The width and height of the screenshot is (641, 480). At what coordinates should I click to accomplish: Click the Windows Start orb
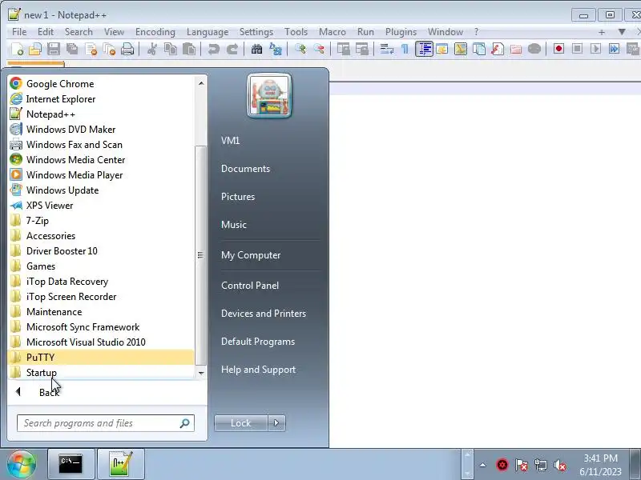[22, 464]
